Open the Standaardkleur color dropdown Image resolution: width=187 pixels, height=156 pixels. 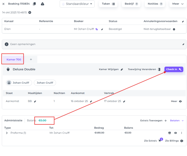click(77, 4)
